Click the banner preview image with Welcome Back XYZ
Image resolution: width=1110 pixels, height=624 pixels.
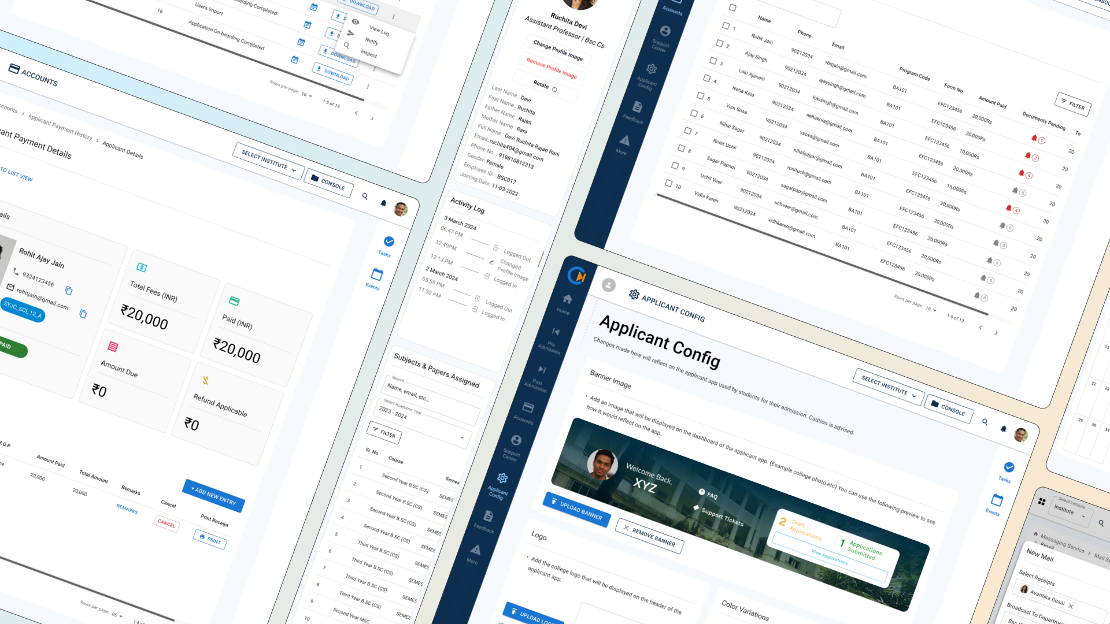pos(739,514)
